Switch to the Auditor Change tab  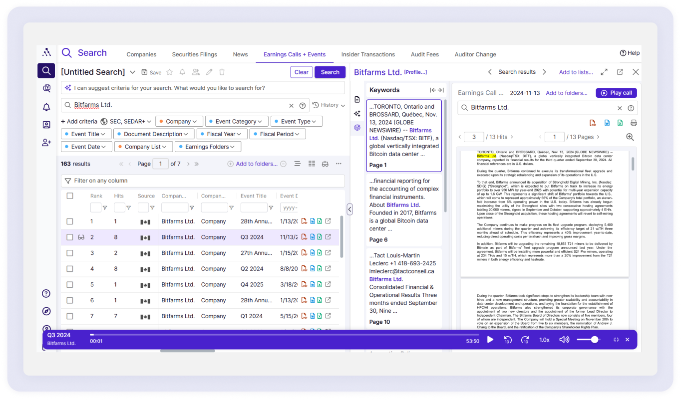(475, 54)
